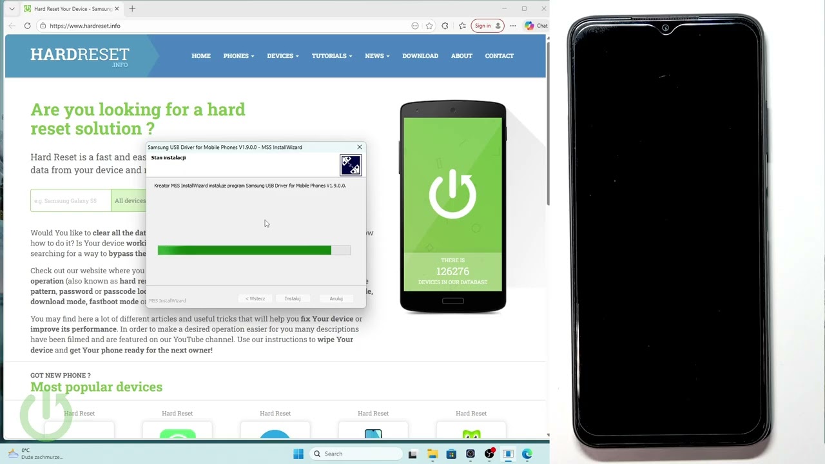Click the InstallWizard logo icon in the dialog
Image resolution: width=825 pixels, height=464 pixels.
351,166
